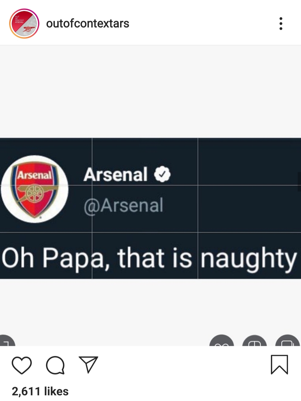View the 2,611 likes list
The image size is (301, 401).
[40, 391]
